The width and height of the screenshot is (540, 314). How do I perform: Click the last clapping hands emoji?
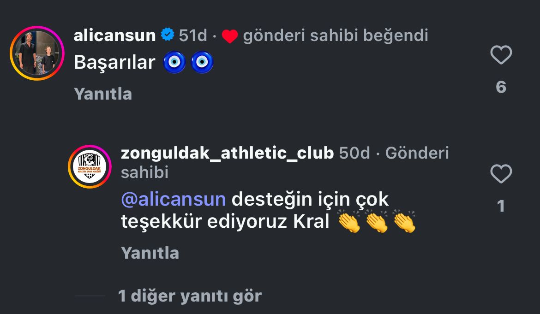[404, 221]
